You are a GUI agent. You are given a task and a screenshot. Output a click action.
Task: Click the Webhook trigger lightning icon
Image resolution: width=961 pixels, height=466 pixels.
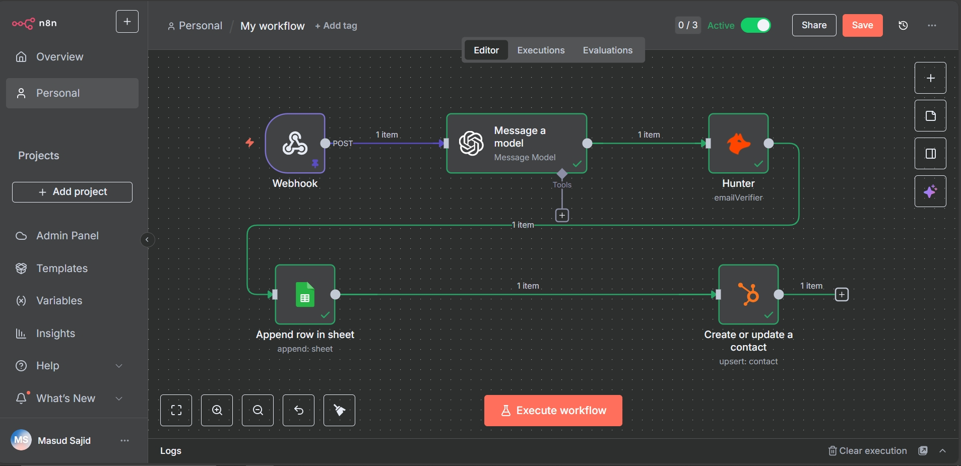click(x=249, y=143)
